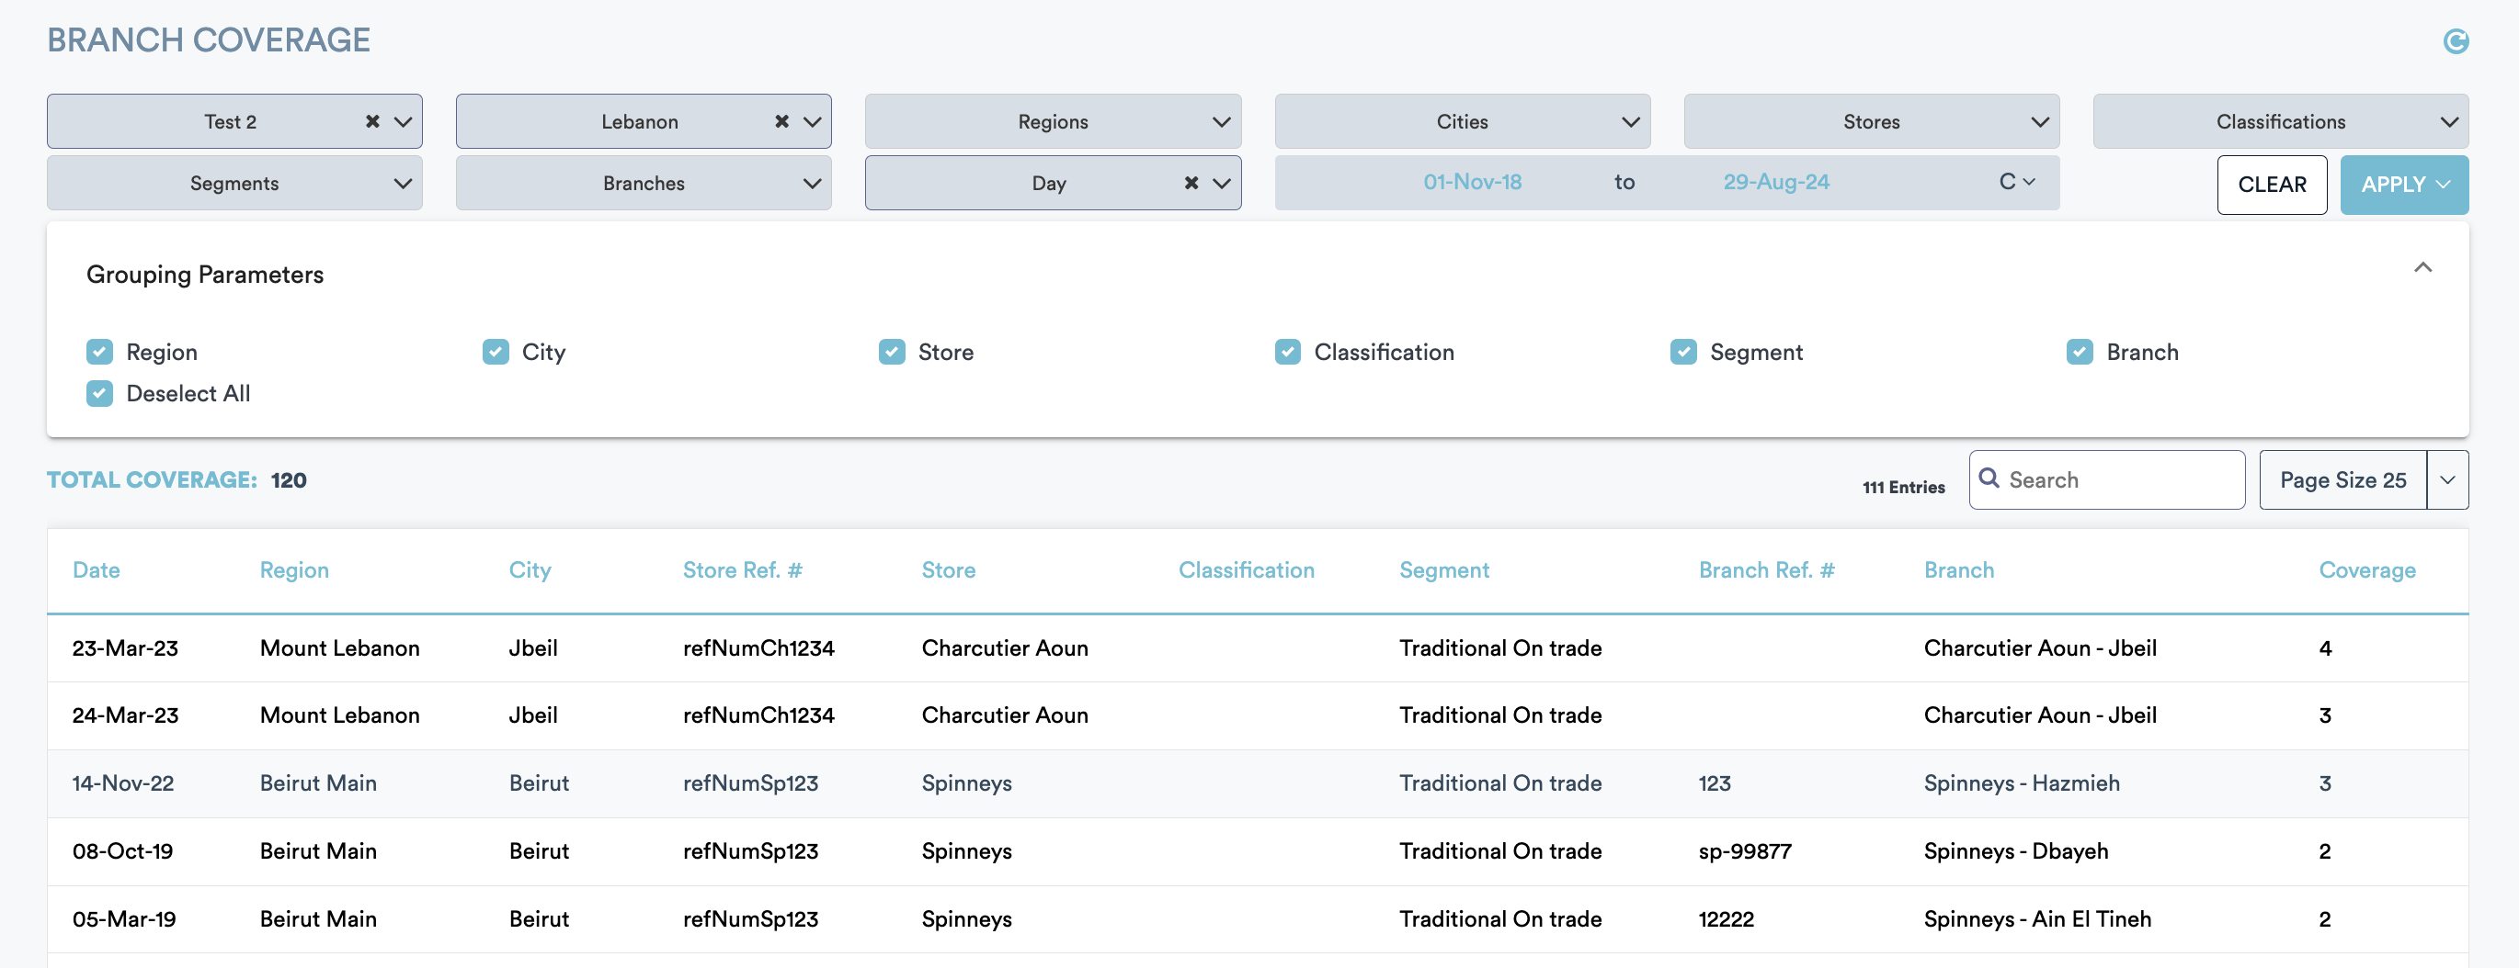Toggle the Classification grouping checkbox
This screenshot has height=968, width=2519.
coord(1287,352)
